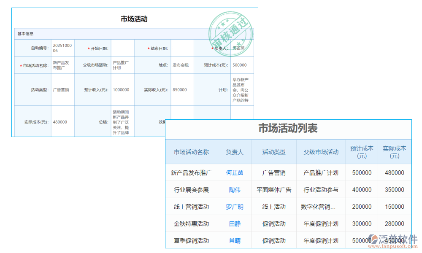422x253 pixels.
Task: Click 肖晴 link for 夏季促销活动
Action: click(235, 240)
